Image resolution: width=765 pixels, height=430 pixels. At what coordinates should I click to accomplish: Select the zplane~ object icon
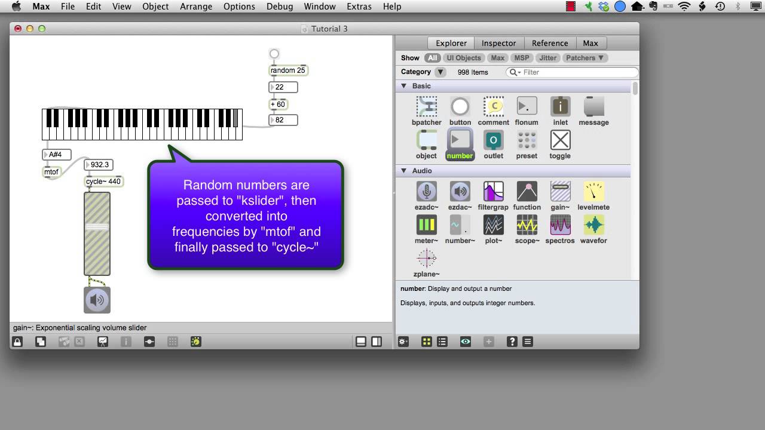(x=427, y=259)
